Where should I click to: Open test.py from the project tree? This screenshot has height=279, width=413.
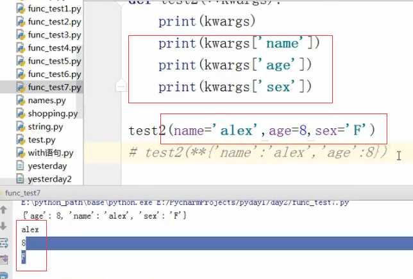tap(42, 140)
